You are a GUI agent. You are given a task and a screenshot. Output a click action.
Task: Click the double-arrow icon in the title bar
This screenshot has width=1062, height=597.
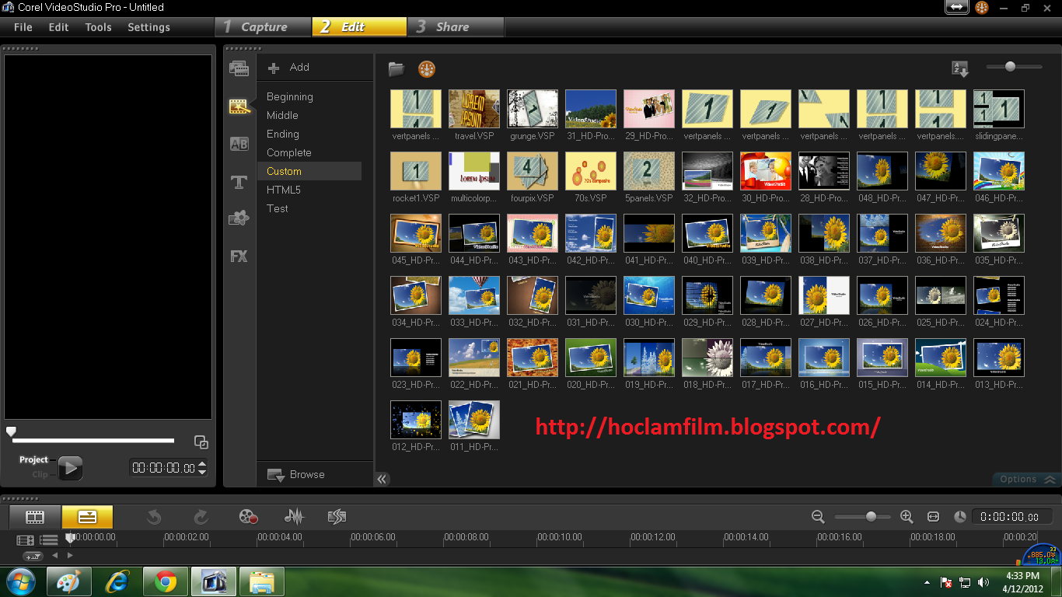955,7
